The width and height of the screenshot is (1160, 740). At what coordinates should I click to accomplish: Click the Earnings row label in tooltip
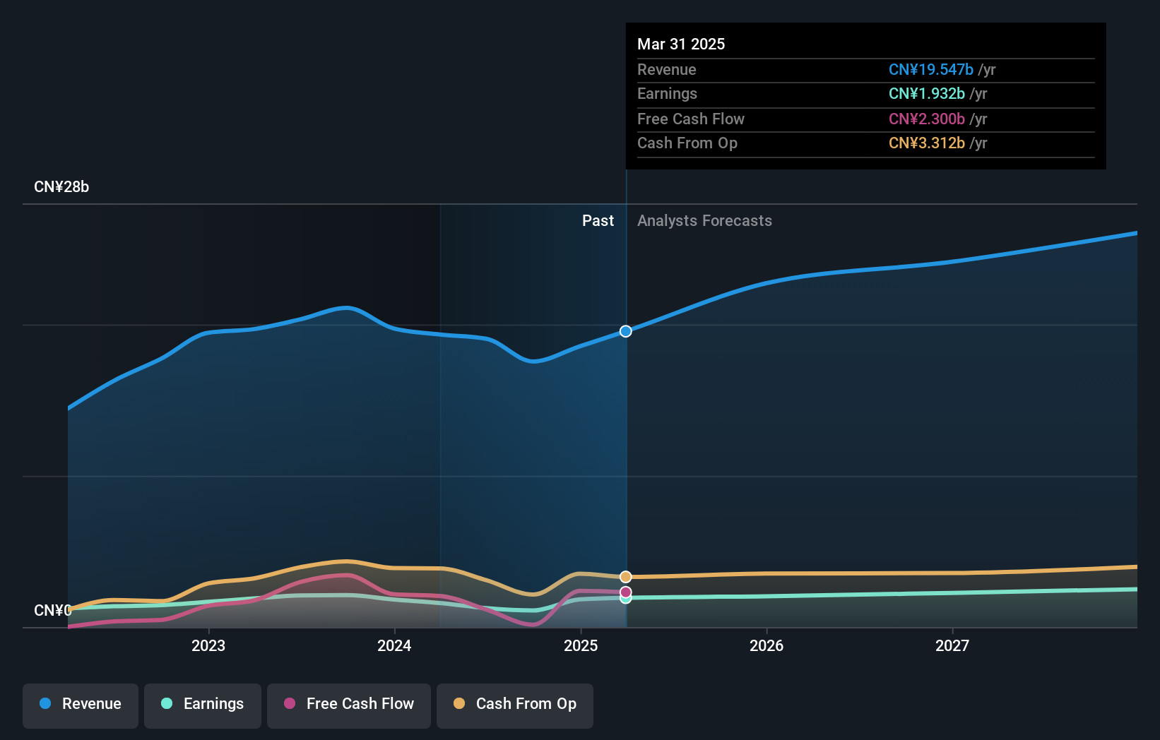(x=667, y=94)
